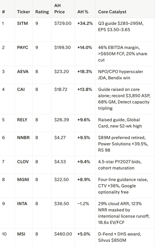Click the MGNI ticker symbol
The image size is (155, 246).
(x=23, y=180)
